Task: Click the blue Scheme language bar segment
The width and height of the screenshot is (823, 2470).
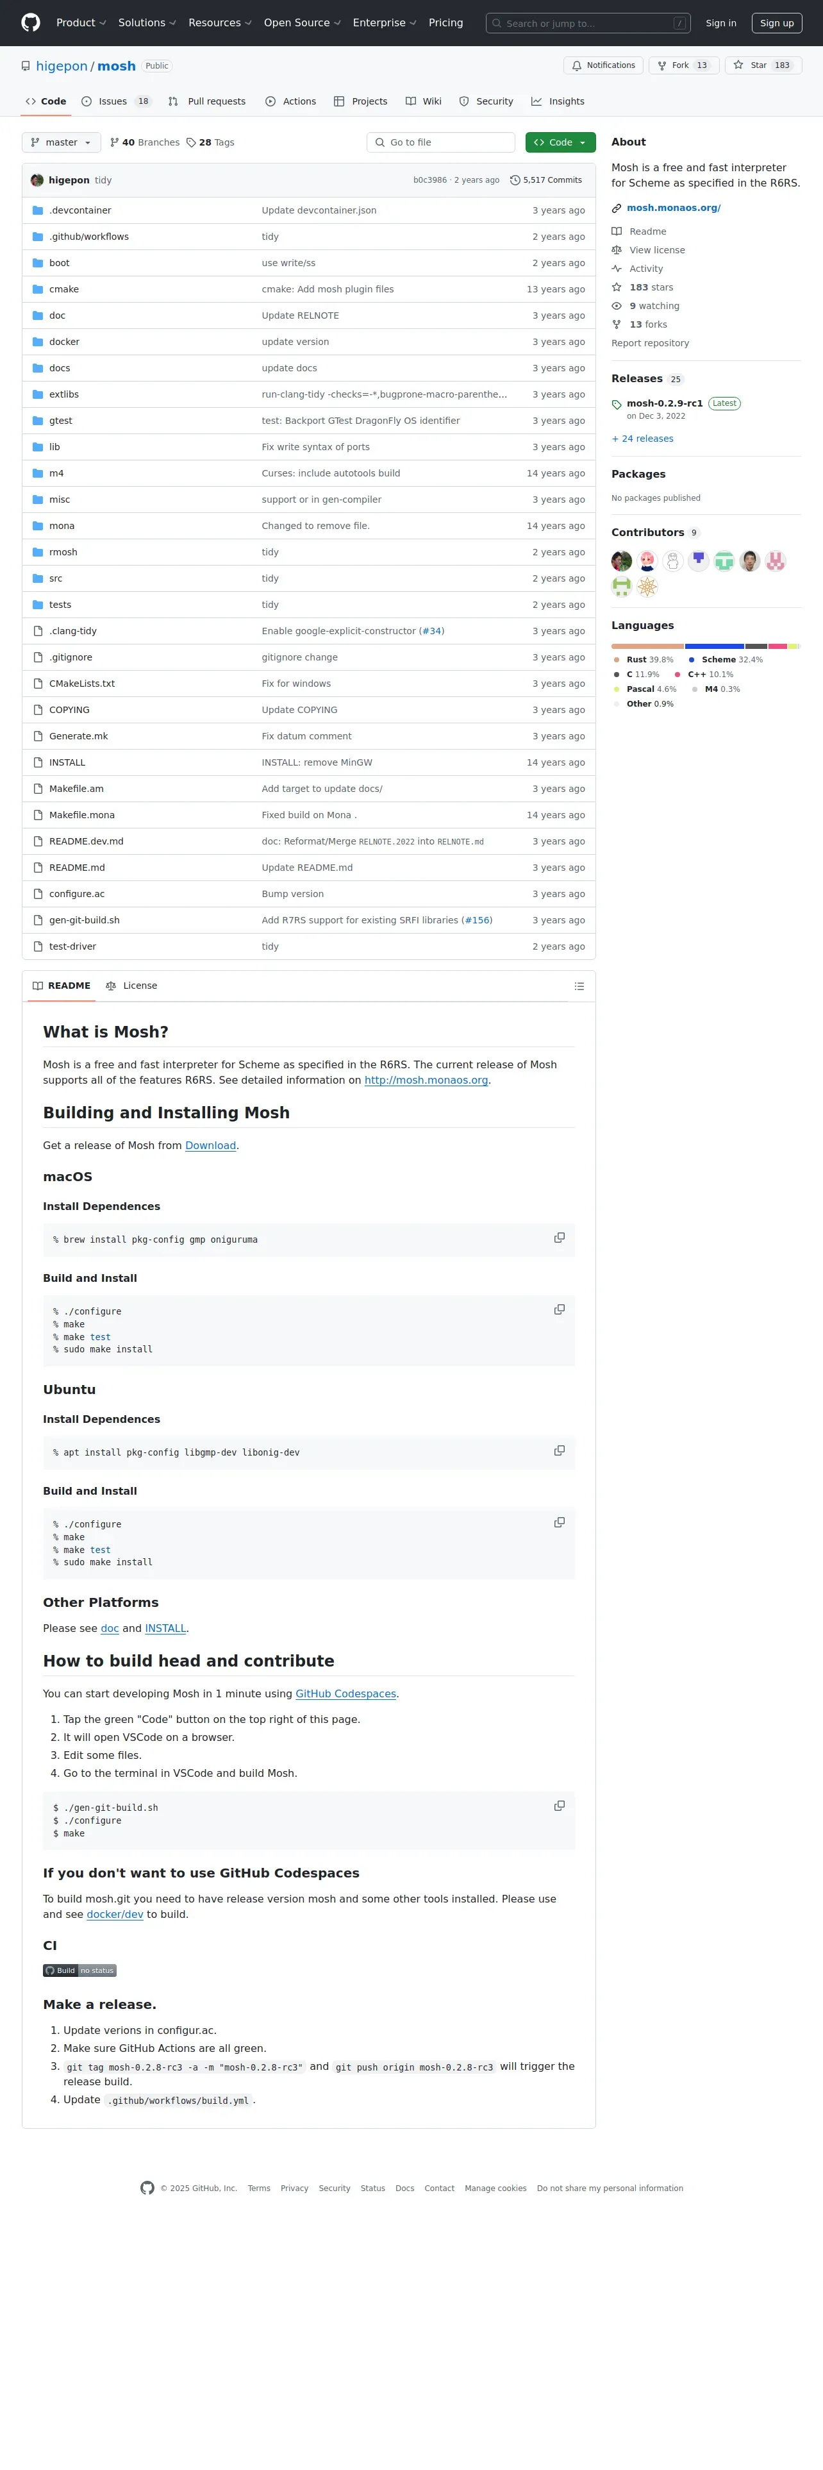Action: 715,646
